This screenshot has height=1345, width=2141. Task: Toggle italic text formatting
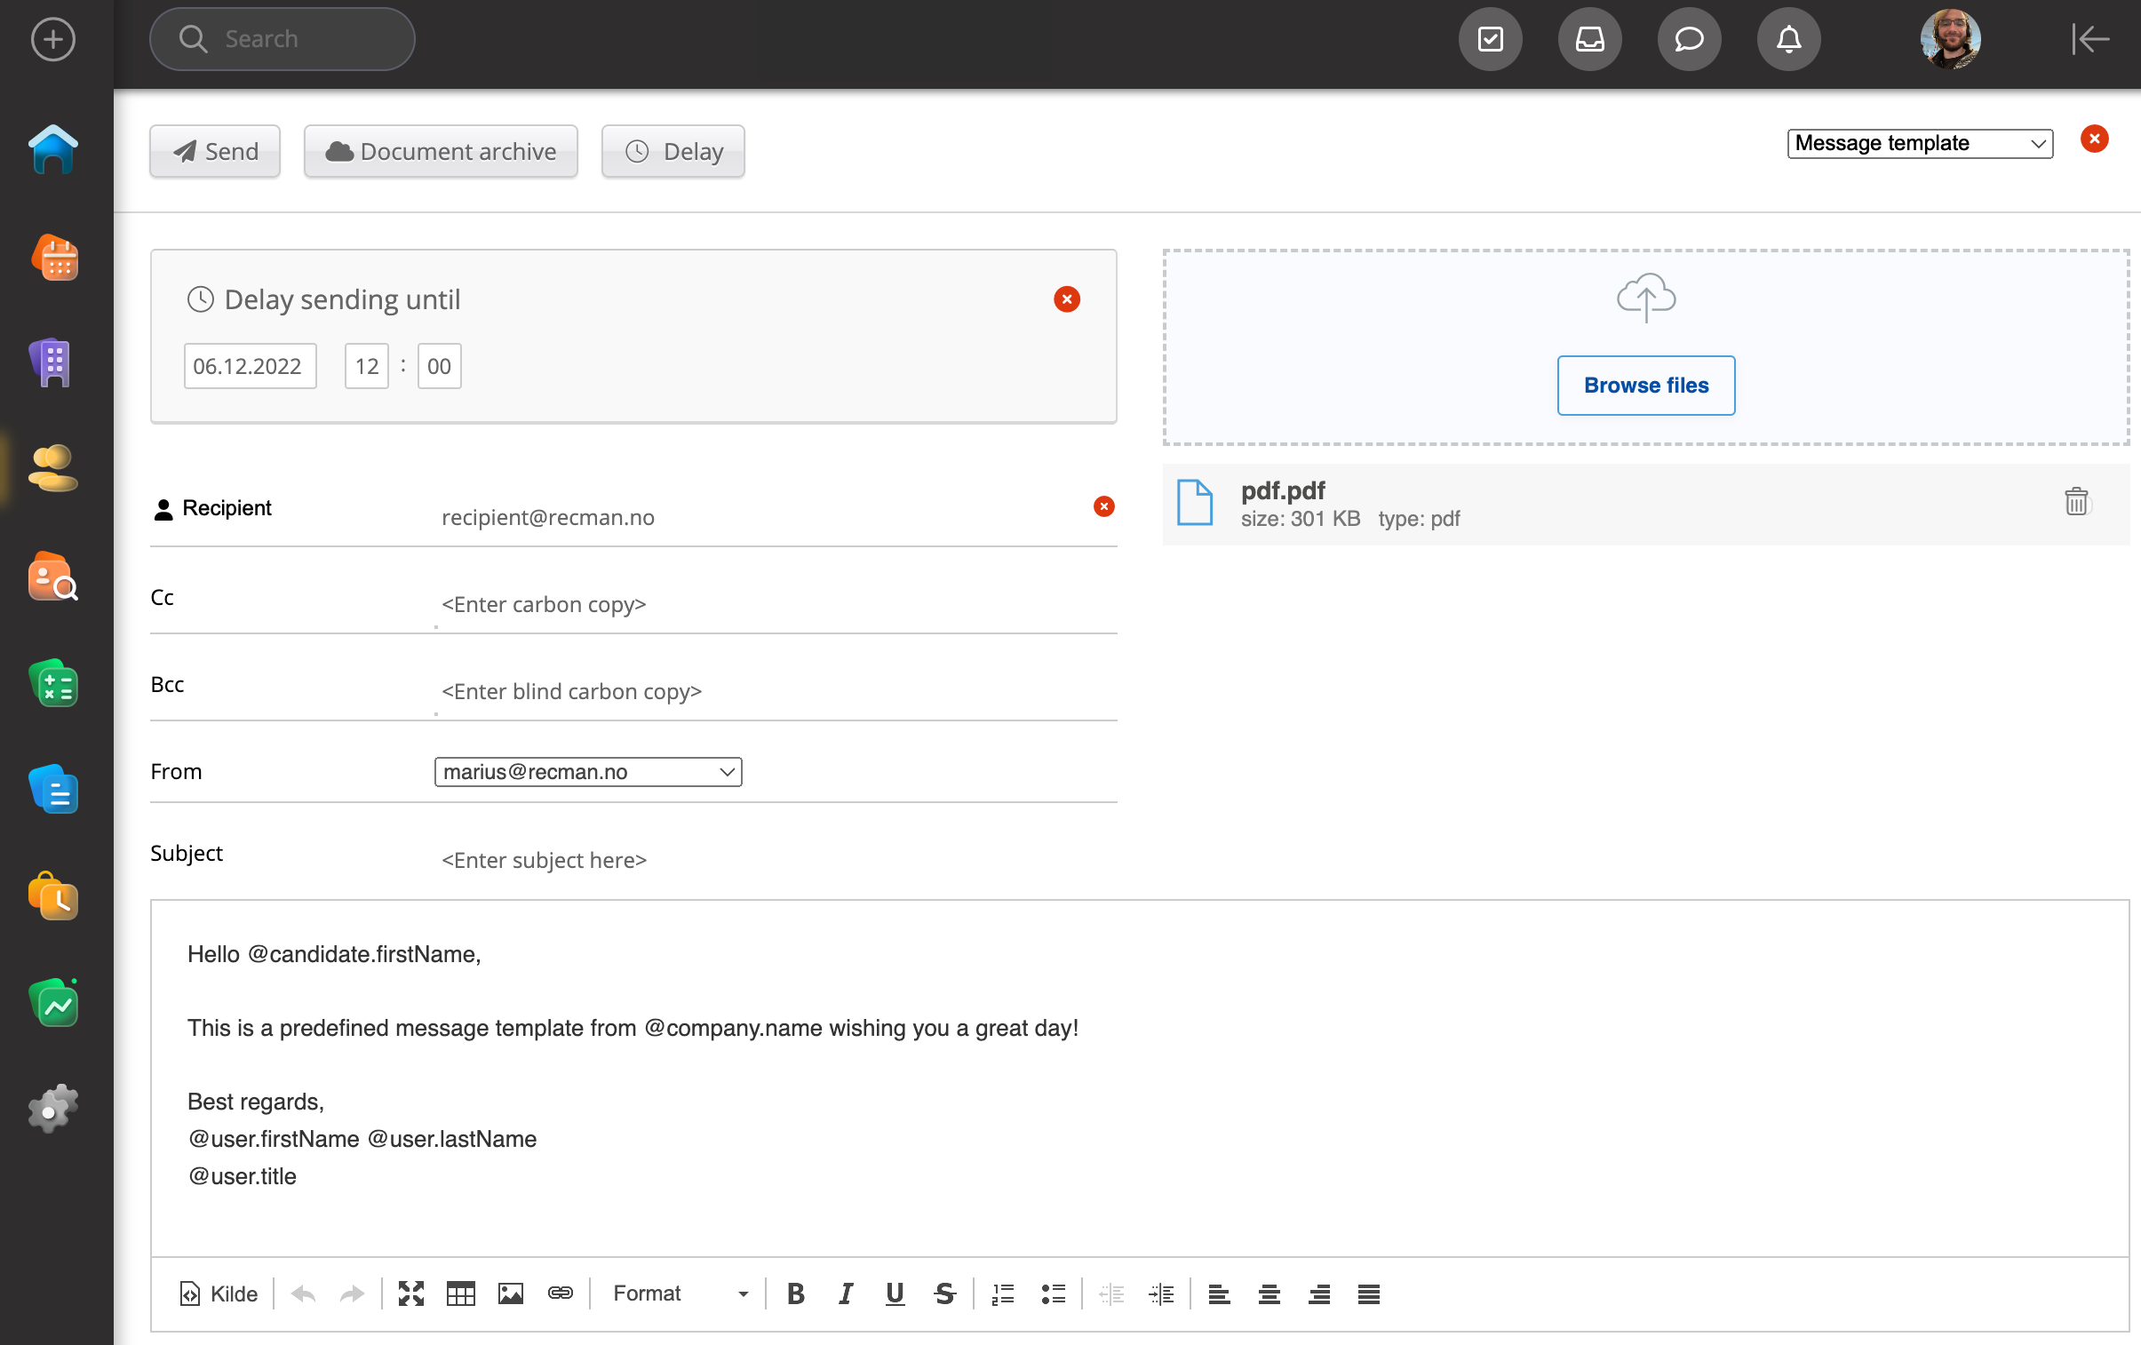pos(846,1293)
